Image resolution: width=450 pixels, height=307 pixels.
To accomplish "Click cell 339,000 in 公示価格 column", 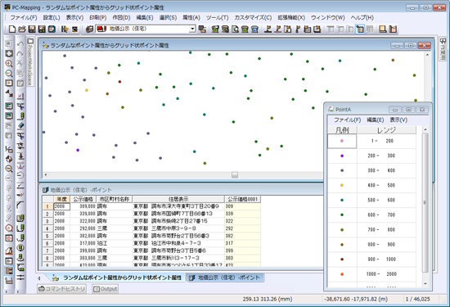I will 83,214.
